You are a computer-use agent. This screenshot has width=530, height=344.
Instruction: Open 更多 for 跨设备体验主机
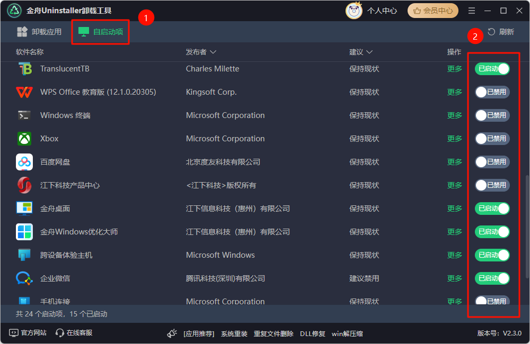point(455,255)
